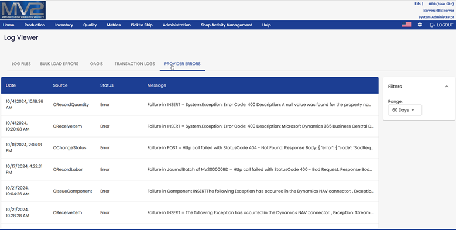
Task: Switch to the OAGIS tab
Action: click(97, 64)
